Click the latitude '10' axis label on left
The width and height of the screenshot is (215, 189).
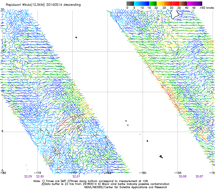[x=2, y=91]
